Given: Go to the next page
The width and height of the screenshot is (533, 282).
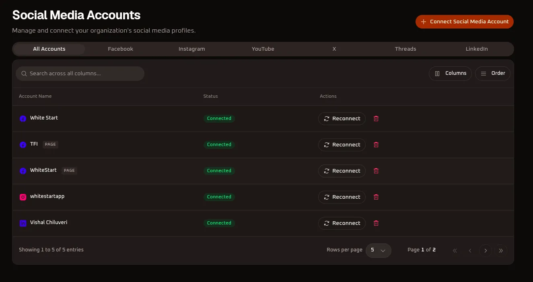Looking at the screenshot, I should [x=486, y=251].
